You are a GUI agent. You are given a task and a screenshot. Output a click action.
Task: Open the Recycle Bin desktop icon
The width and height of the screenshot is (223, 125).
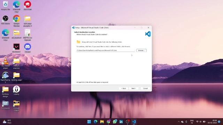point(6,6)
